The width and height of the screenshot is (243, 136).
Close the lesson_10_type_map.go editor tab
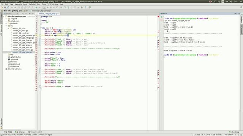pos(59,14)
